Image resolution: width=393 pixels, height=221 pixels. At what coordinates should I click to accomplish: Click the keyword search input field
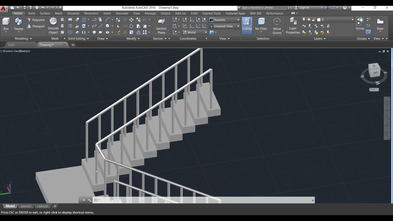click(x=263, y=7)
